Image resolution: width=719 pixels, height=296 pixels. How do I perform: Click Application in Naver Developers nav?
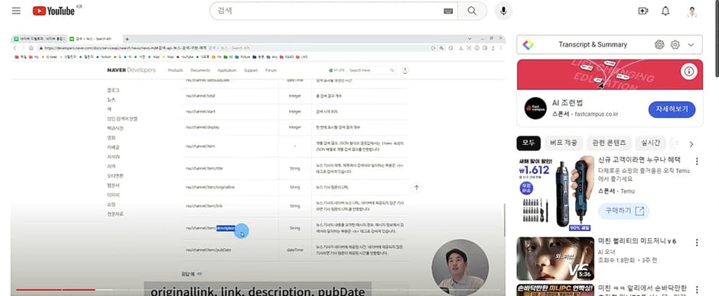pos(226,70)
